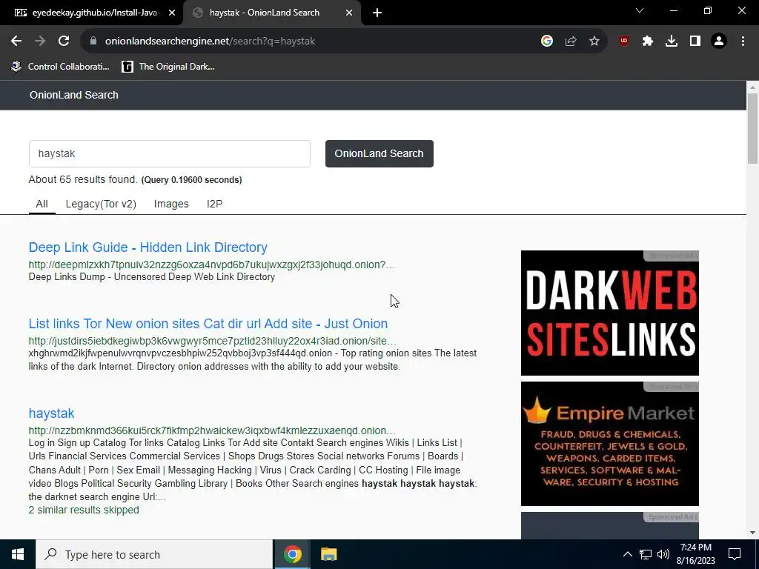Close the haystak - OnionLand Search tab
The image size is (759, 569).
pos(349,13)
